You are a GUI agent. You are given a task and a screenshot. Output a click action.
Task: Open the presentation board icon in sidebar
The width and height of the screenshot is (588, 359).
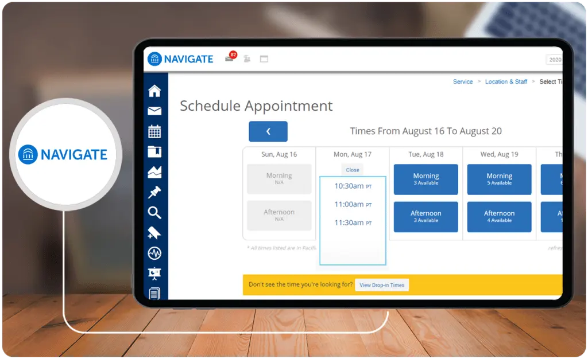coord(154,274)
